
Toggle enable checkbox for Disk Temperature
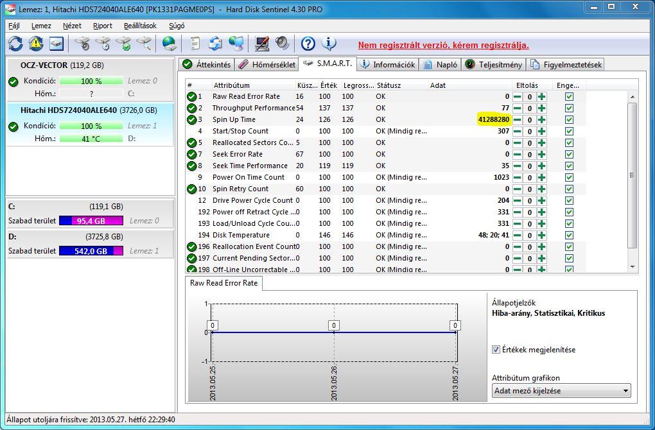[569, 235]
